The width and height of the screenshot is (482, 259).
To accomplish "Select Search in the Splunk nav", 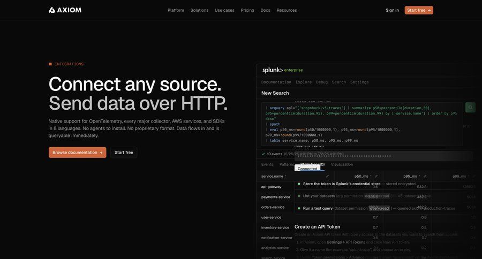I will (x=339, y=82).
